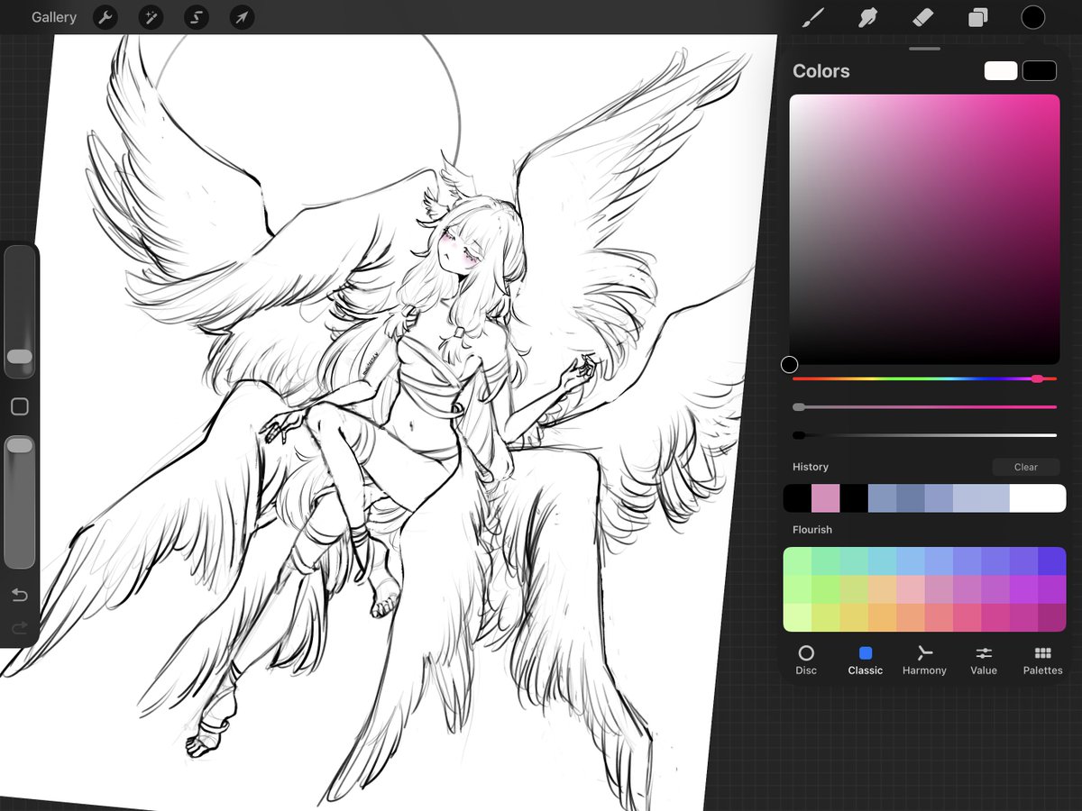Clear the color history
The height and width of the screenshot is (811, 1082).
pos(1026,467)
